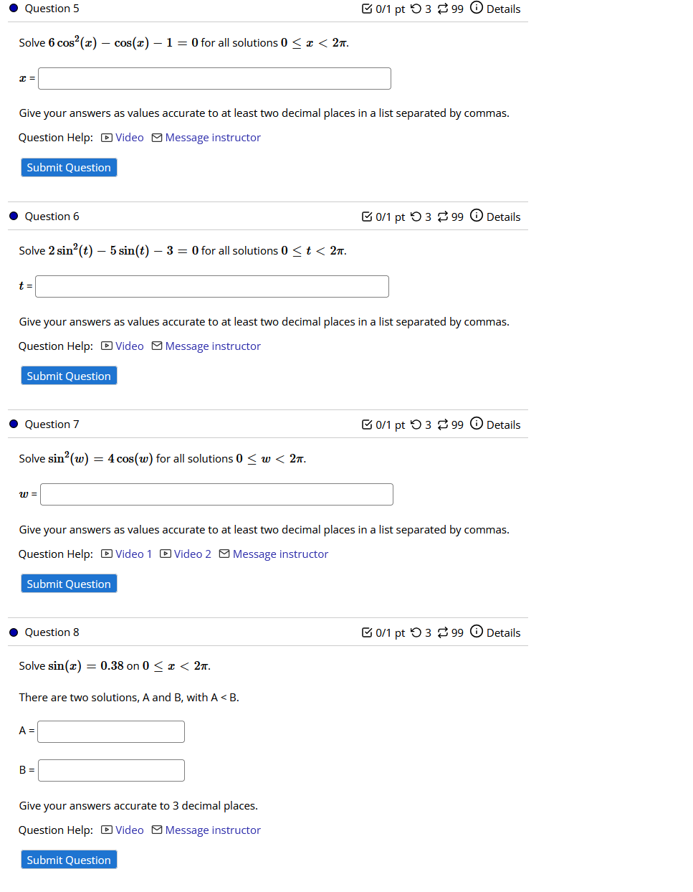This screenshot has height=892, width=693.
Task: Open Message instructor link in Question 5
Action: pyautogui.click(x=212, y=137)
